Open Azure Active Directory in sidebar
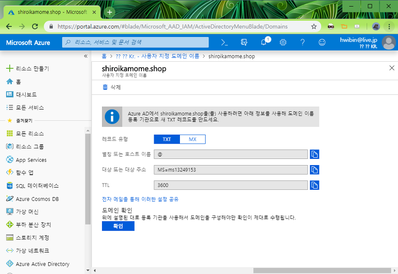Viewport: 398px width, 274px height. coord(38,264)
